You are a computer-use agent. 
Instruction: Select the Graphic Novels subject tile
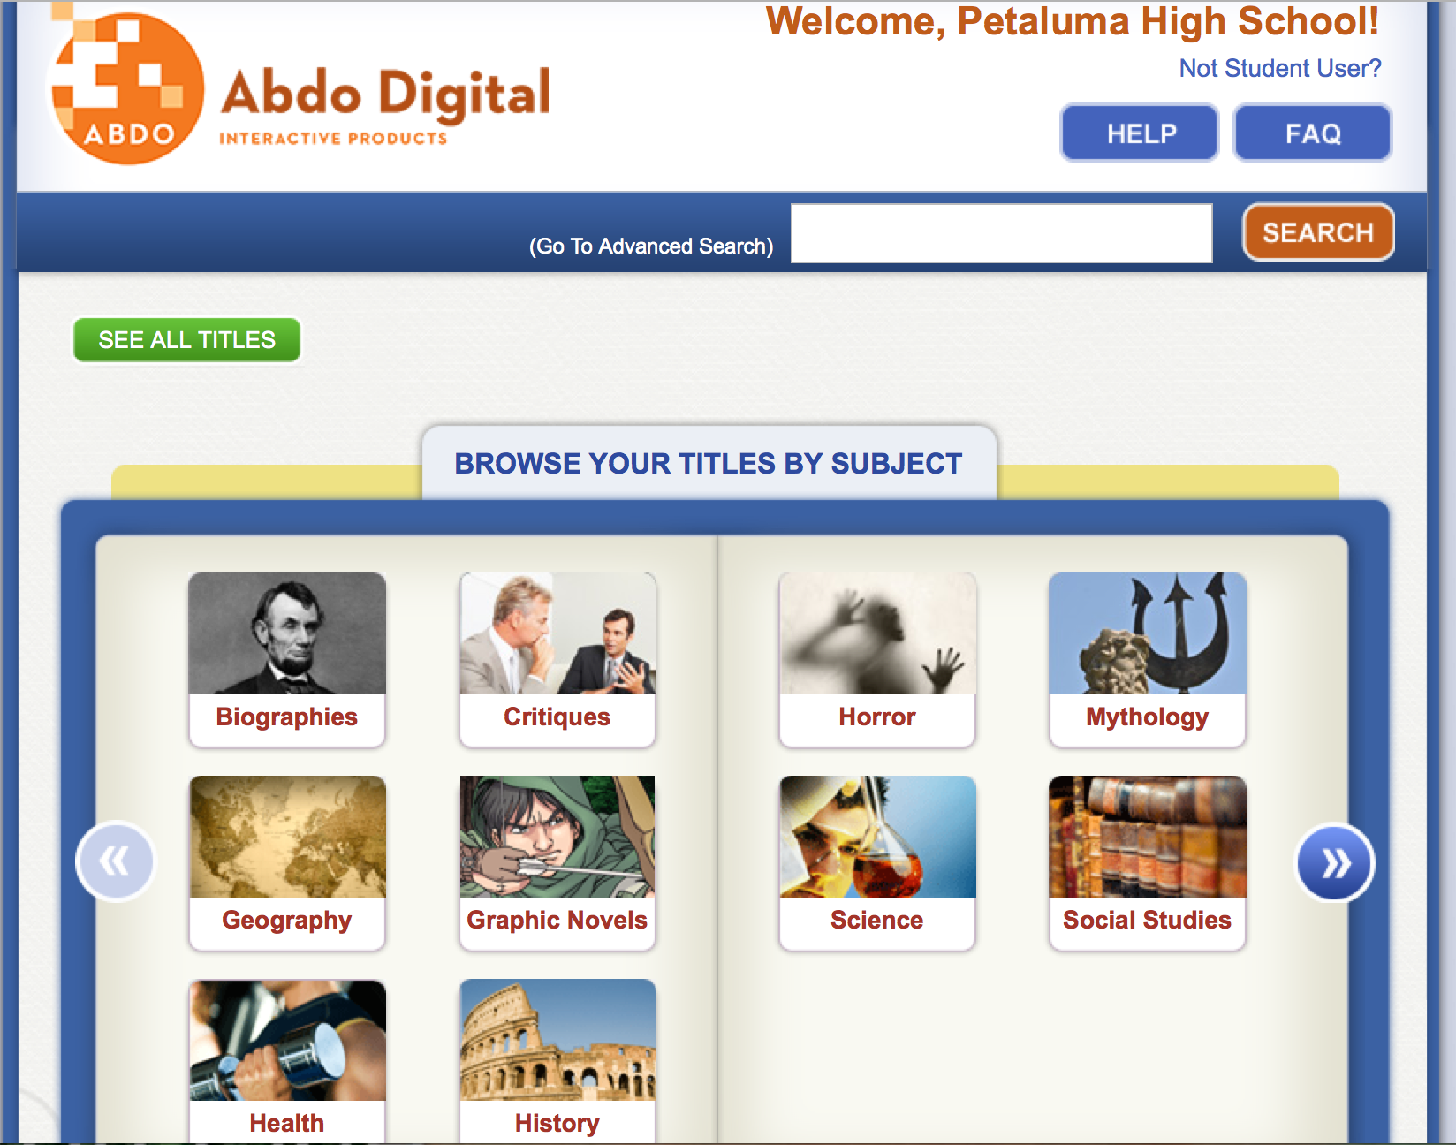(x=557, y=862)
